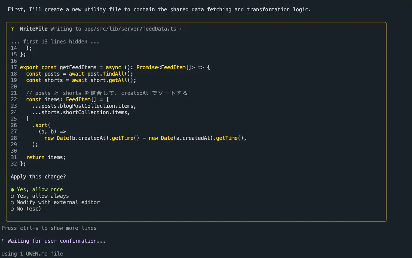
Task: Click the left arrow after feedData.ts
Action: click(x=181, y=29)
